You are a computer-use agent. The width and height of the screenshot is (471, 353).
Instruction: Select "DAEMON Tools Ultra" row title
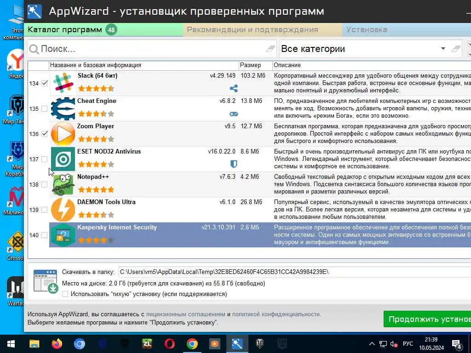[x=106, y=202]
